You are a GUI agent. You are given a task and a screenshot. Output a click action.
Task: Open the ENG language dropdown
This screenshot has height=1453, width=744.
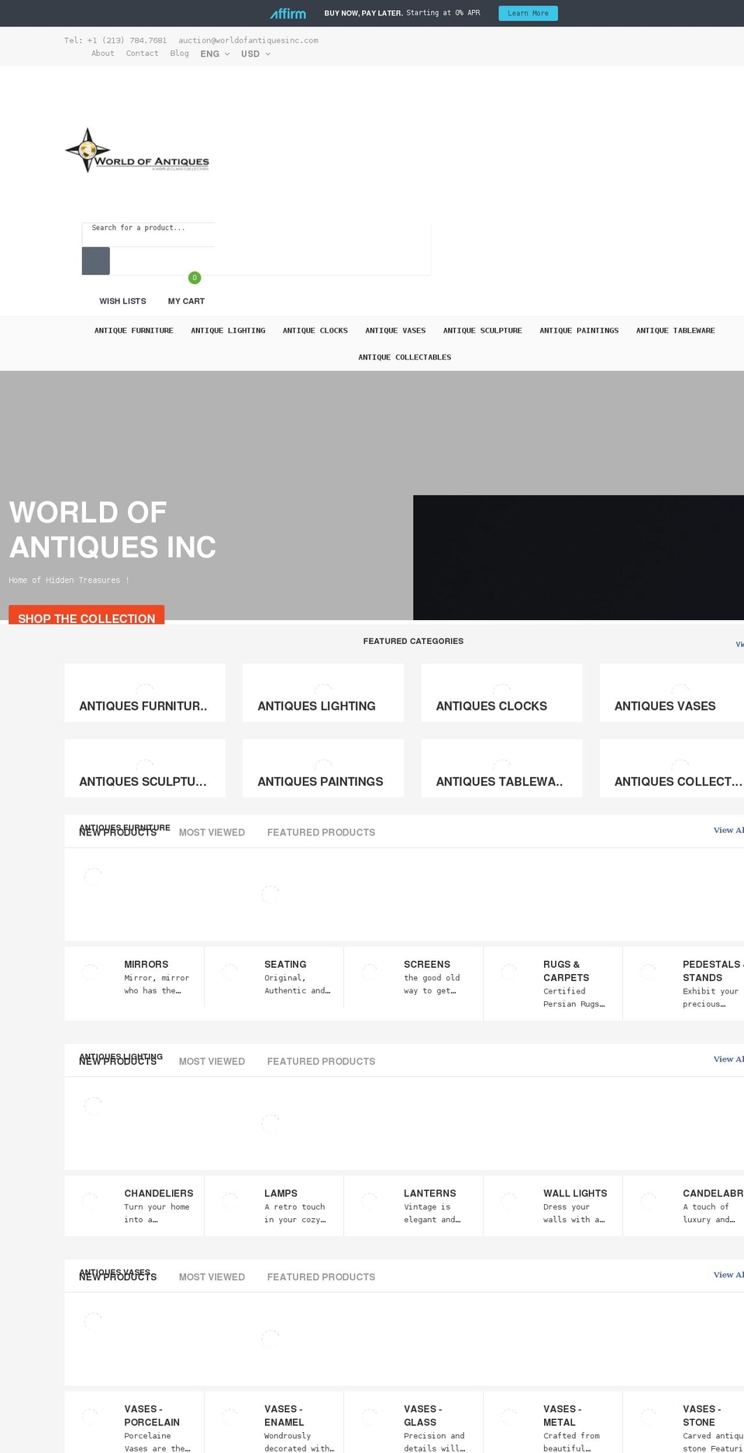(x=215, y=54)
